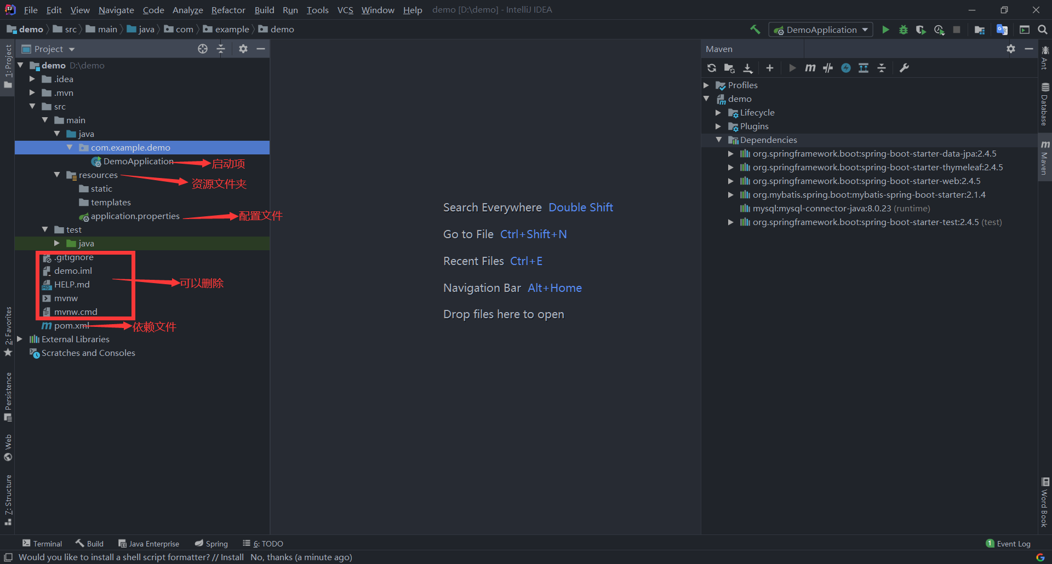Expand spring-boot-starter-web dependency
1052x564 pixels.
click(x=730, y=181)
